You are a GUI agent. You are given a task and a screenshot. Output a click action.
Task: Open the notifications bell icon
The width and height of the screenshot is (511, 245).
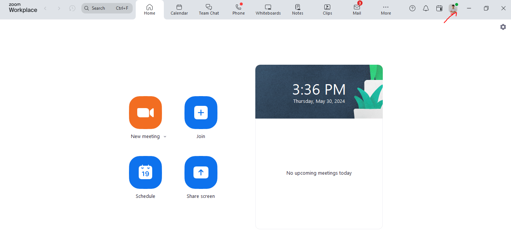(x=426, y=8)
